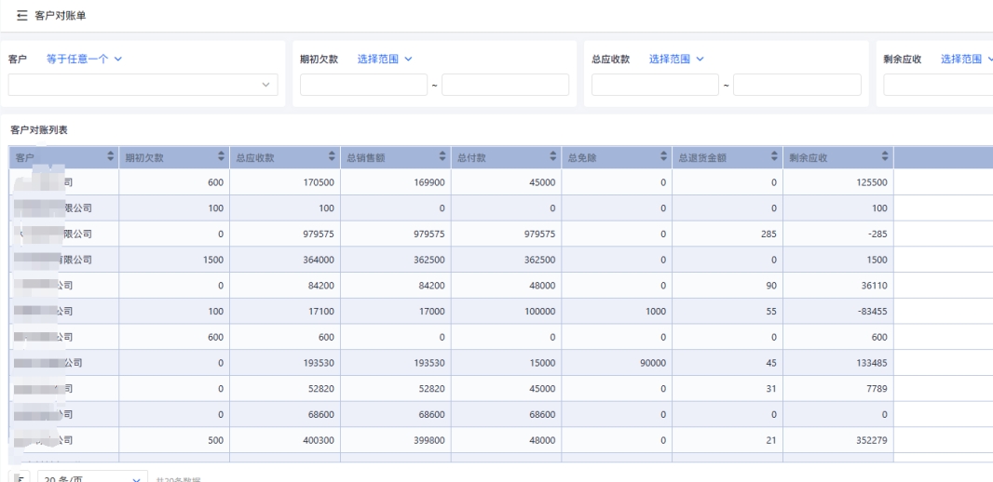Viewport: 993px width, 482px height.
Task: Select 剩余应收 column header
Action: 837,157
